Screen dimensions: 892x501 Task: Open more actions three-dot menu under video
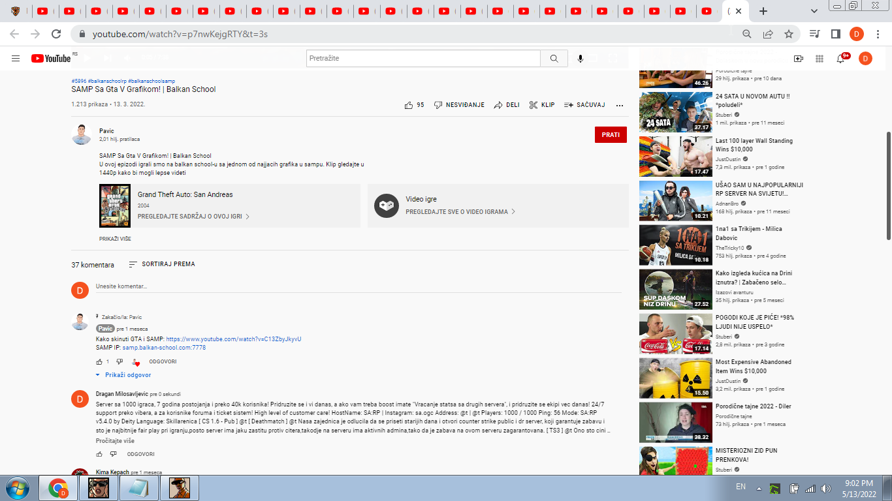coord(620,104)
